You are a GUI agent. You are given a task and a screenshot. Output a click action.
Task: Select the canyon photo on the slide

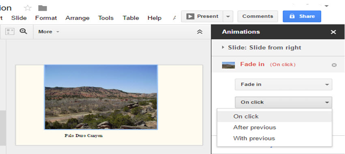[101, 97]
